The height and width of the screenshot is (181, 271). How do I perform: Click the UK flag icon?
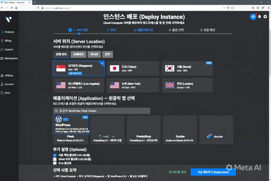pyautogui.click(x=170, y=85)
